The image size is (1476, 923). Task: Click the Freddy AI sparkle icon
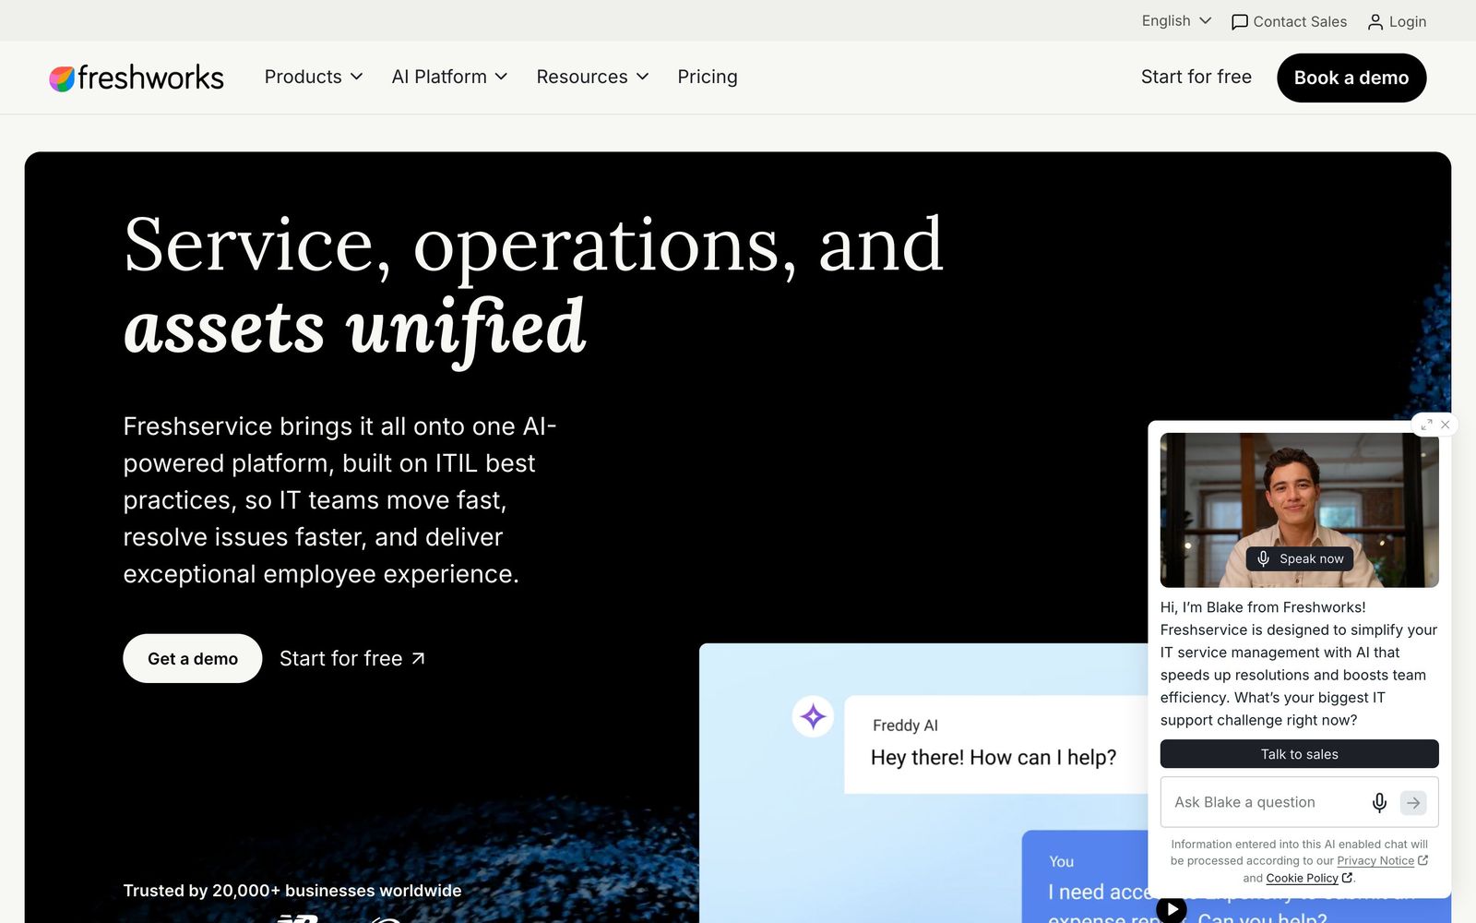[x=813, y=716]
